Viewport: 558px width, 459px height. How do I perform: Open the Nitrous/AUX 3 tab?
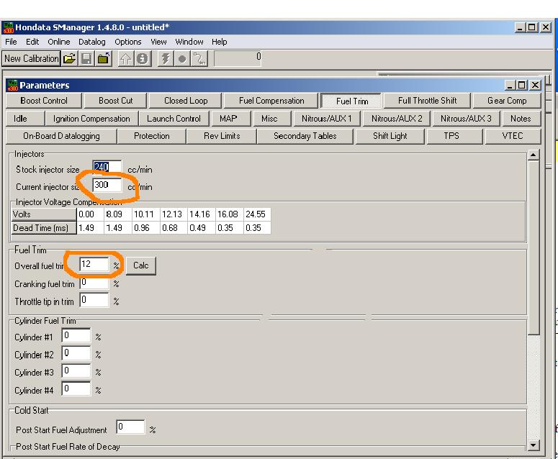tap(466, 119)
